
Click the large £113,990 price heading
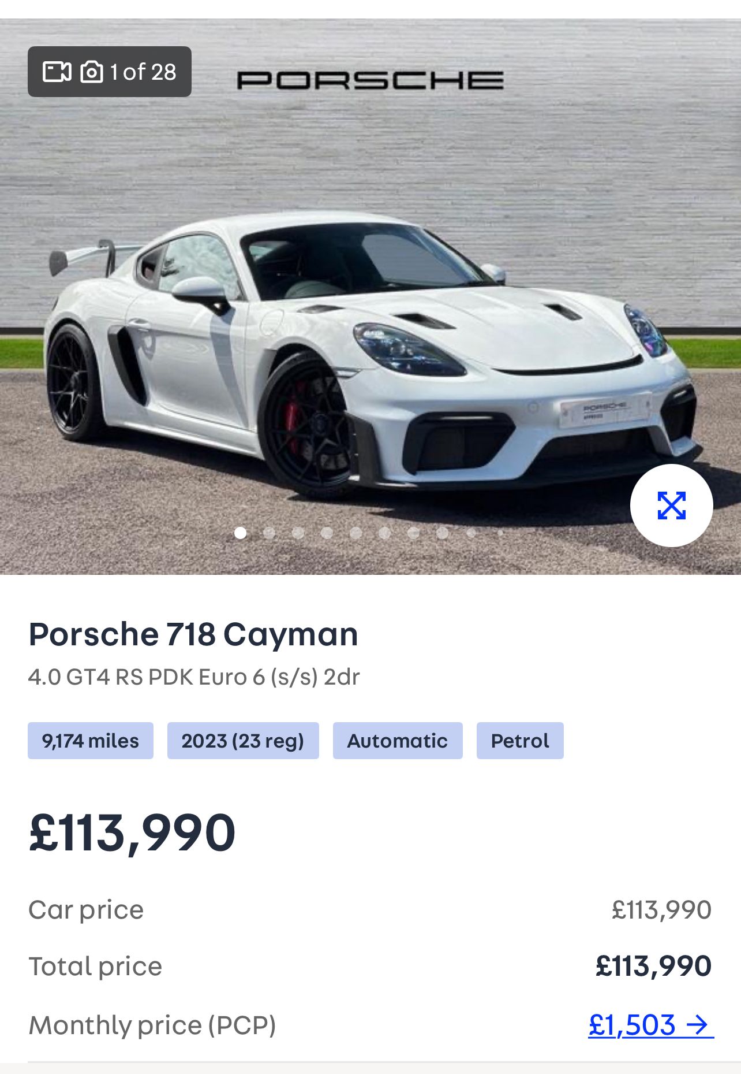(x=132, y=833)
